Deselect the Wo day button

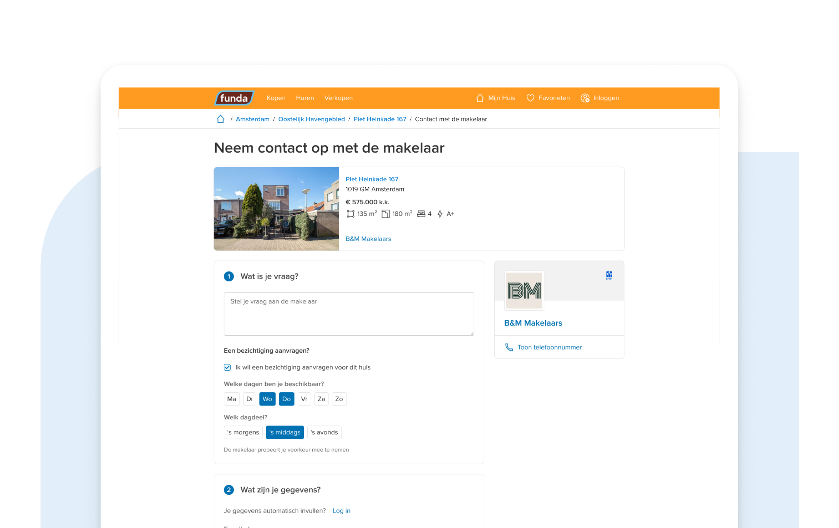[267, 399]
